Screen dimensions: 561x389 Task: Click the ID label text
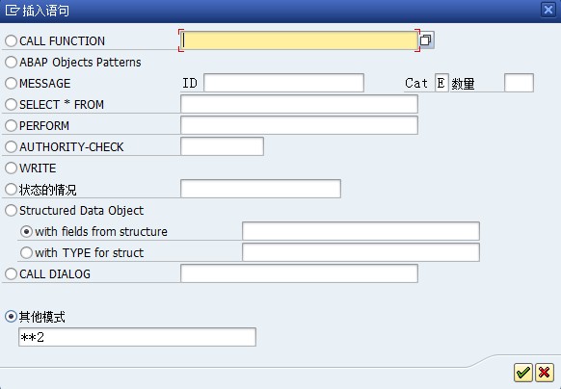[x=190, y=83]
